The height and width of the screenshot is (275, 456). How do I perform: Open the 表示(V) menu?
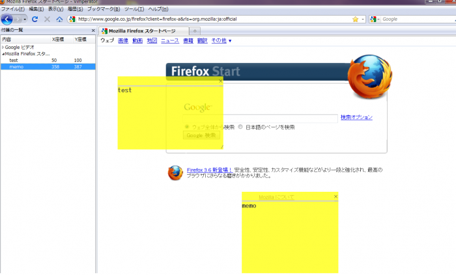[55, 9]
